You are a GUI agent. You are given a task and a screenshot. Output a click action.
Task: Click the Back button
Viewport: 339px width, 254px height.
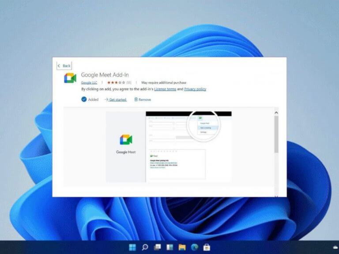(x=64, y=65)
